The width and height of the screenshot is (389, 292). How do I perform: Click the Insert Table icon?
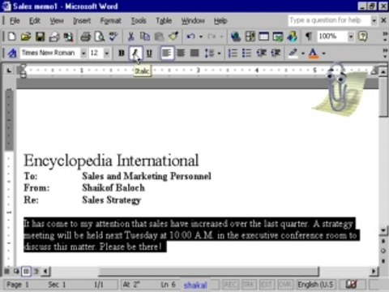tap(264, 36)
